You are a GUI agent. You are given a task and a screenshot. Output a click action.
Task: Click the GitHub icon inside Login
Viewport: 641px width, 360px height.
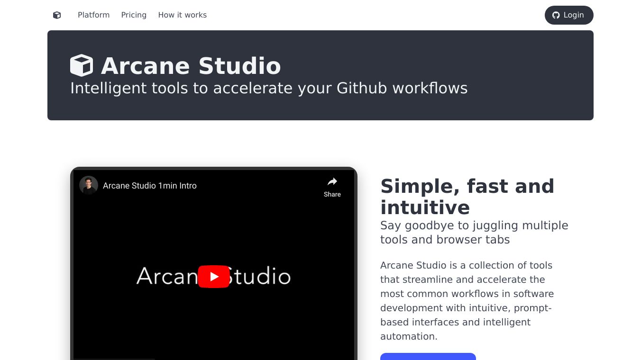(x=556, y=15)
